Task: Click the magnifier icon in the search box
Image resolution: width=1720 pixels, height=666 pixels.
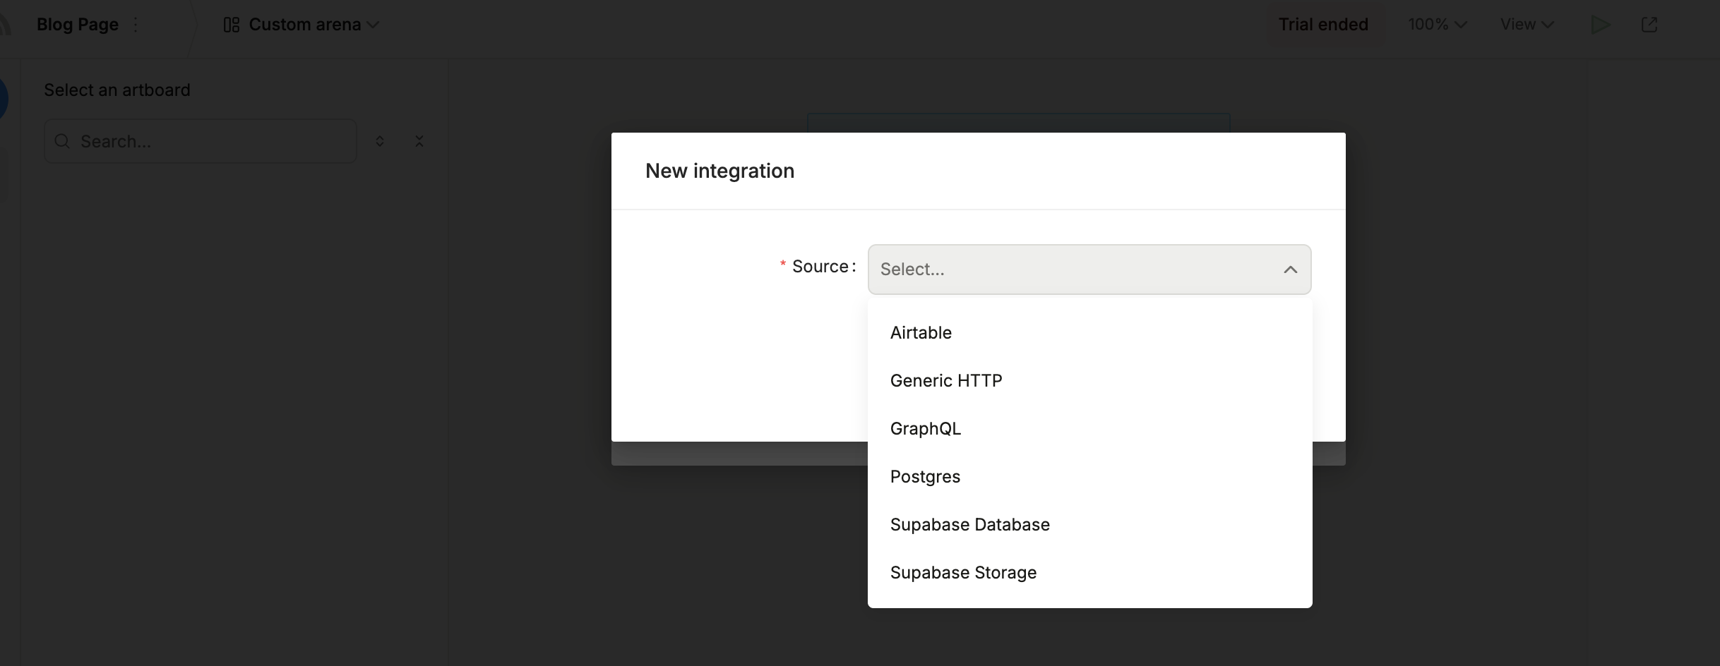Action: 63,141
